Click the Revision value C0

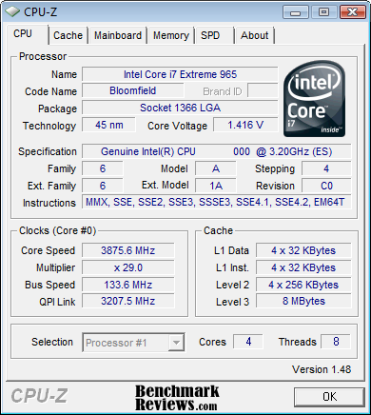pyautogui.click(x=326, y=186)
